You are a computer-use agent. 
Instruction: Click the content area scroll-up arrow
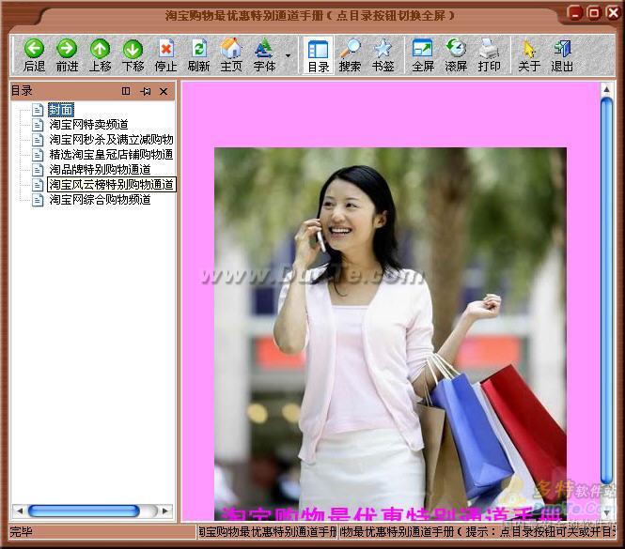pyautogui.click(x=606, y=89)
